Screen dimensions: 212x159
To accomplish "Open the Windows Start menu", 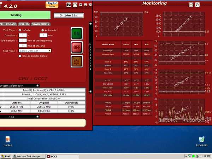I will [x=5, y=157].
